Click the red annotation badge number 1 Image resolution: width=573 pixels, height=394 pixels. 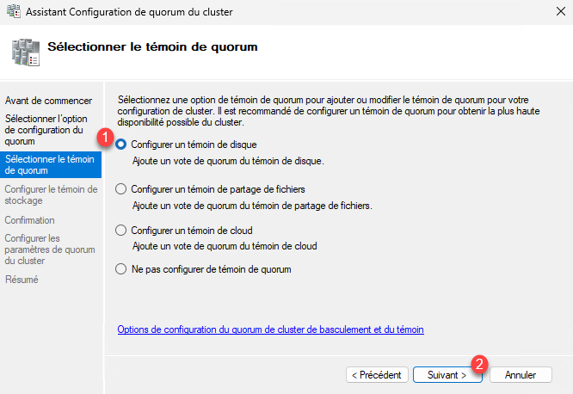105,138
